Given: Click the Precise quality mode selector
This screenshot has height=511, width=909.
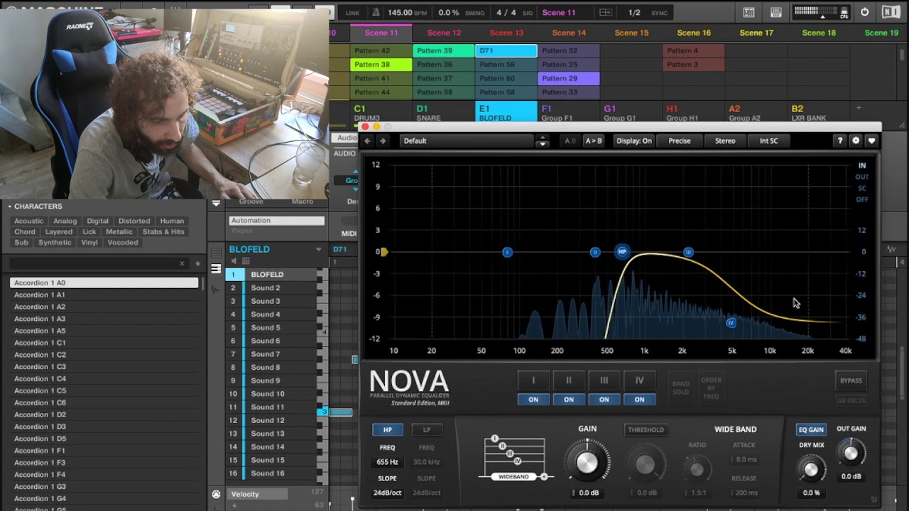Looking at the screenshot, I should tap(680, 141).
